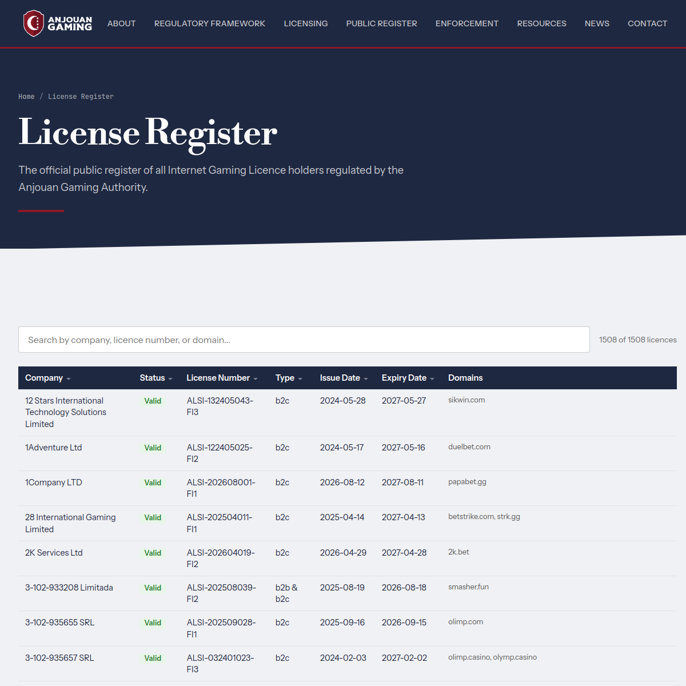Sort table by Issue Date column
Image resolution: width=686 pixels, height=686 pixels.
coord(344,378)
